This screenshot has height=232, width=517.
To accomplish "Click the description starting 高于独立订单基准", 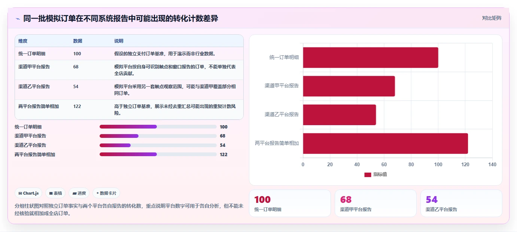I will (175, 110).
